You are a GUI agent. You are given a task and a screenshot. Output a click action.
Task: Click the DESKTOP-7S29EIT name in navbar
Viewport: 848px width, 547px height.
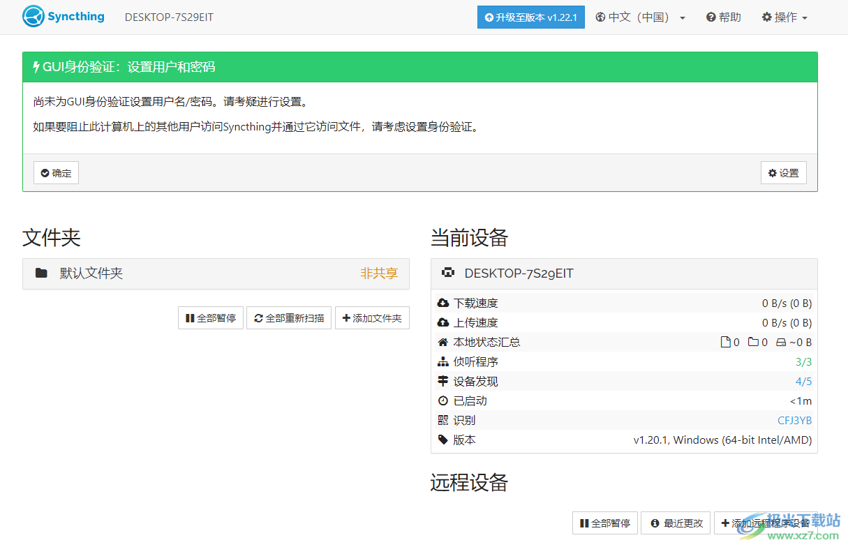(169, 17)
